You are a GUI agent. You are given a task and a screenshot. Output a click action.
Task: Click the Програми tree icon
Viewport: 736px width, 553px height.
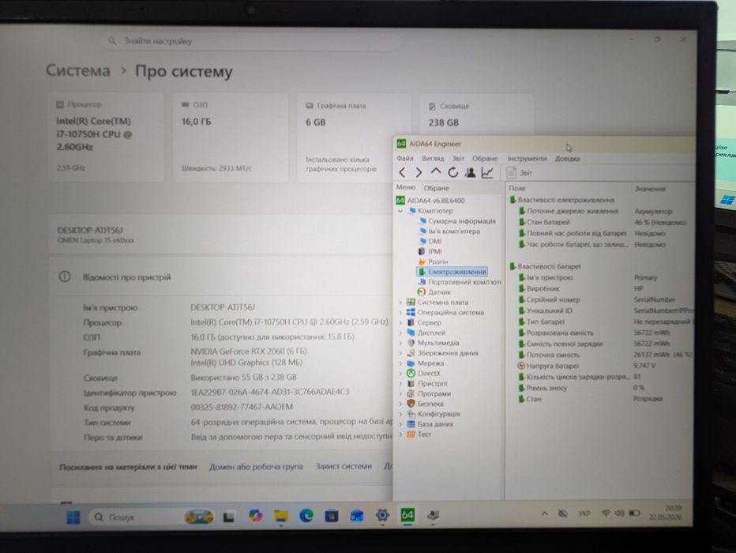tap(411, 393)
